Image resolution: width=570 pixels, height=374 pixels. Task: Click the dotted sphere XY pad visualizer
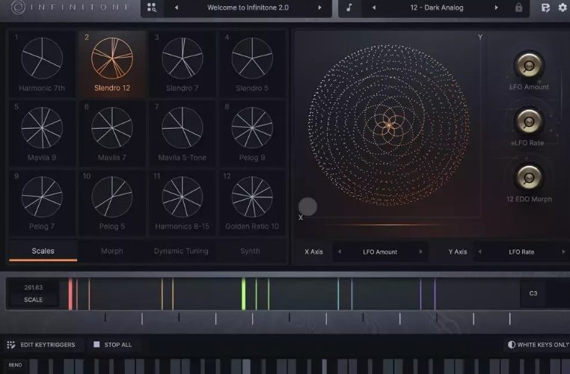388,126
